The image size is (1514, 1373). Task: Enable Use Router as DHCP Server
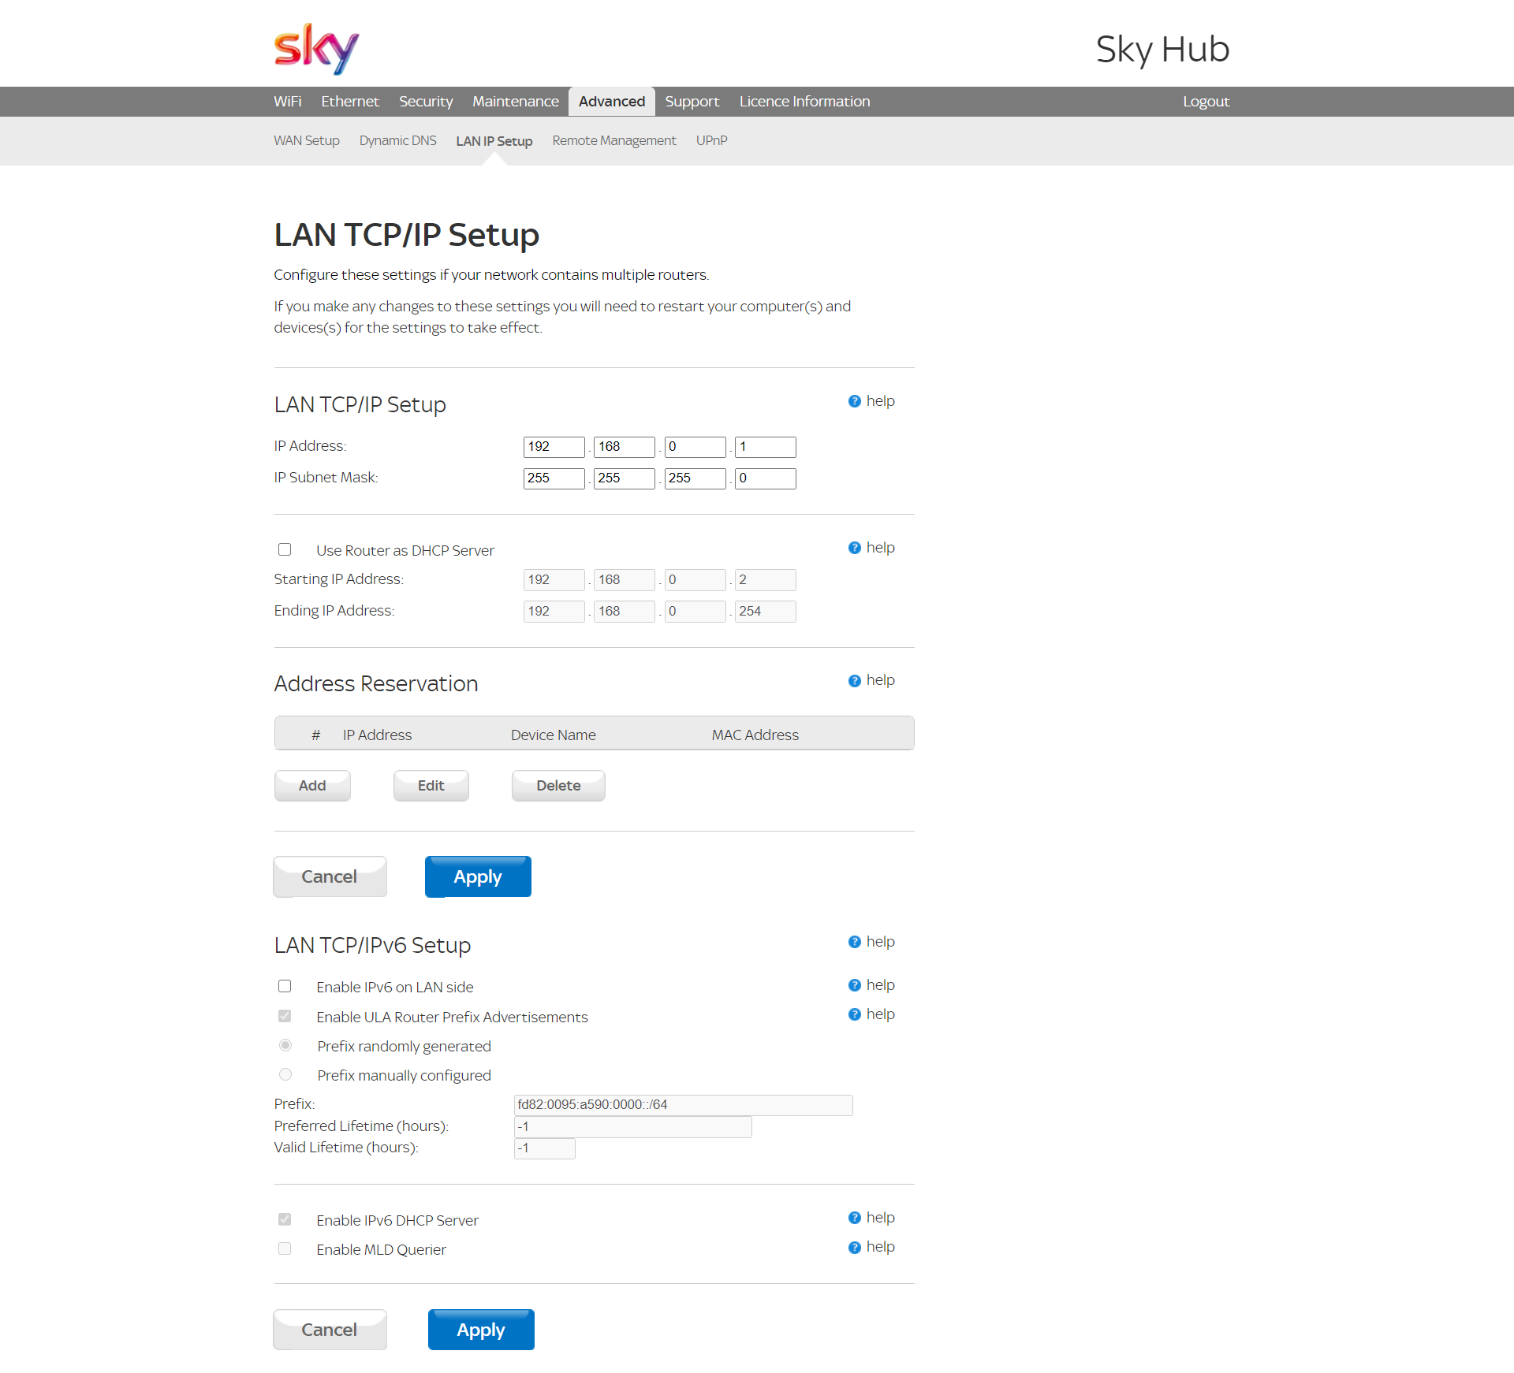click(x=285, y=549)
